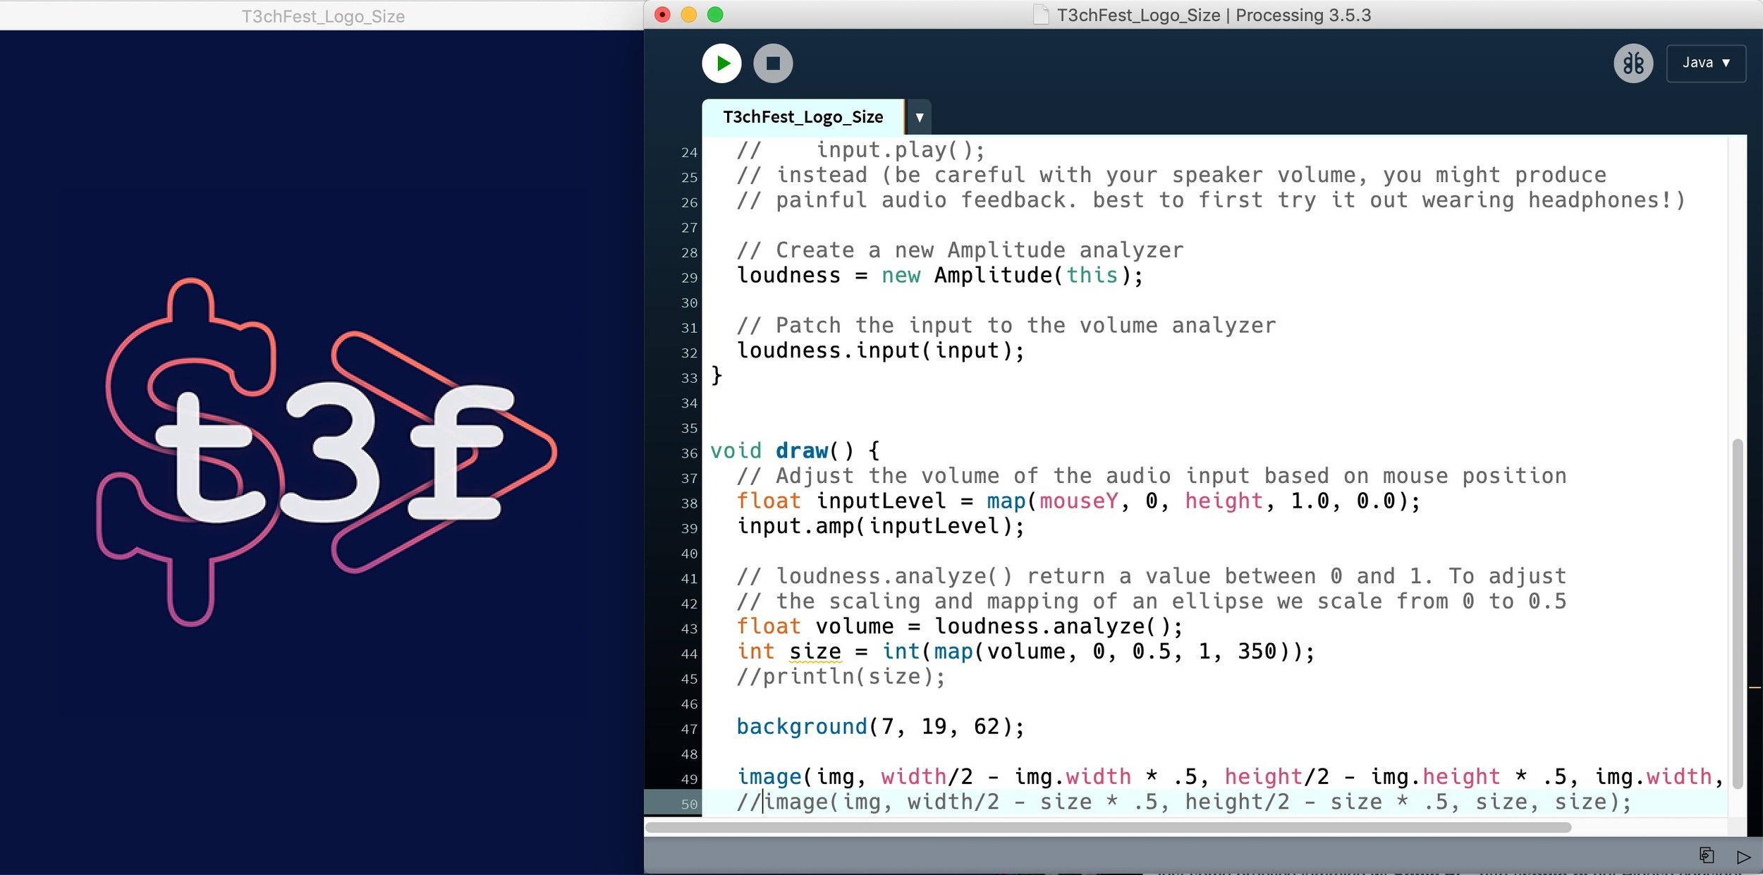Viewport: 1763px width, 875px height.
Task: Stop the running sketch
Action: pos(773,63)
